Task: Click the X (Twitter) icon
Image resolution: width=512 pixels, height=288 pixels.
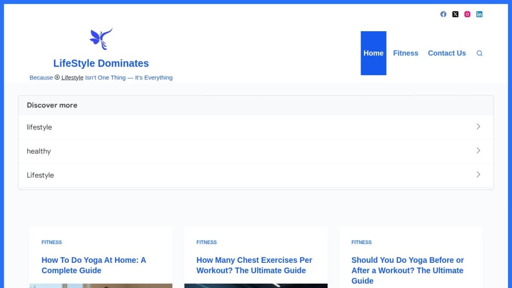Action: (x=455, y=14)
